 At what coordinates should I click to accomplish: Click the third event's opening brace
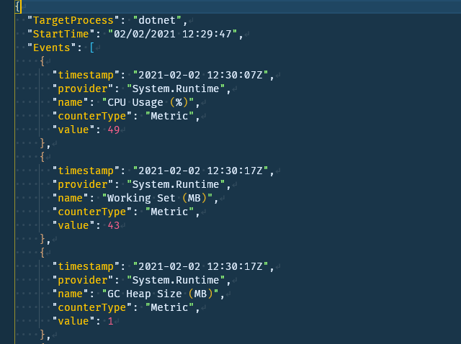[42, 253]
